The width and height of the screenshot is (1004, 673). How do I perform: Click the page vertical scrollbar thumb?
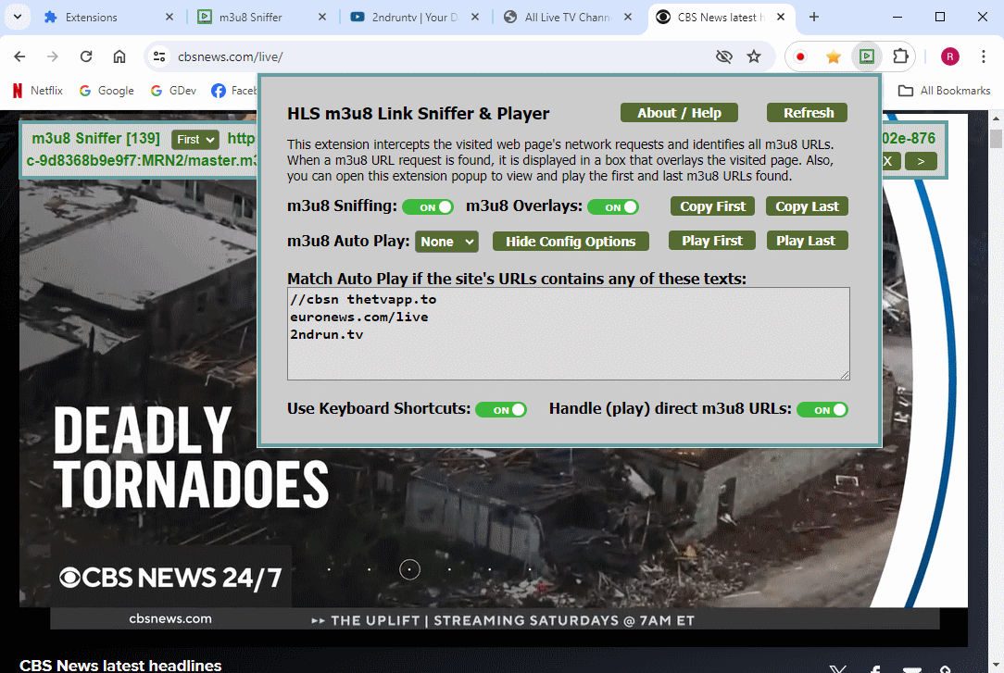[996, 138]
